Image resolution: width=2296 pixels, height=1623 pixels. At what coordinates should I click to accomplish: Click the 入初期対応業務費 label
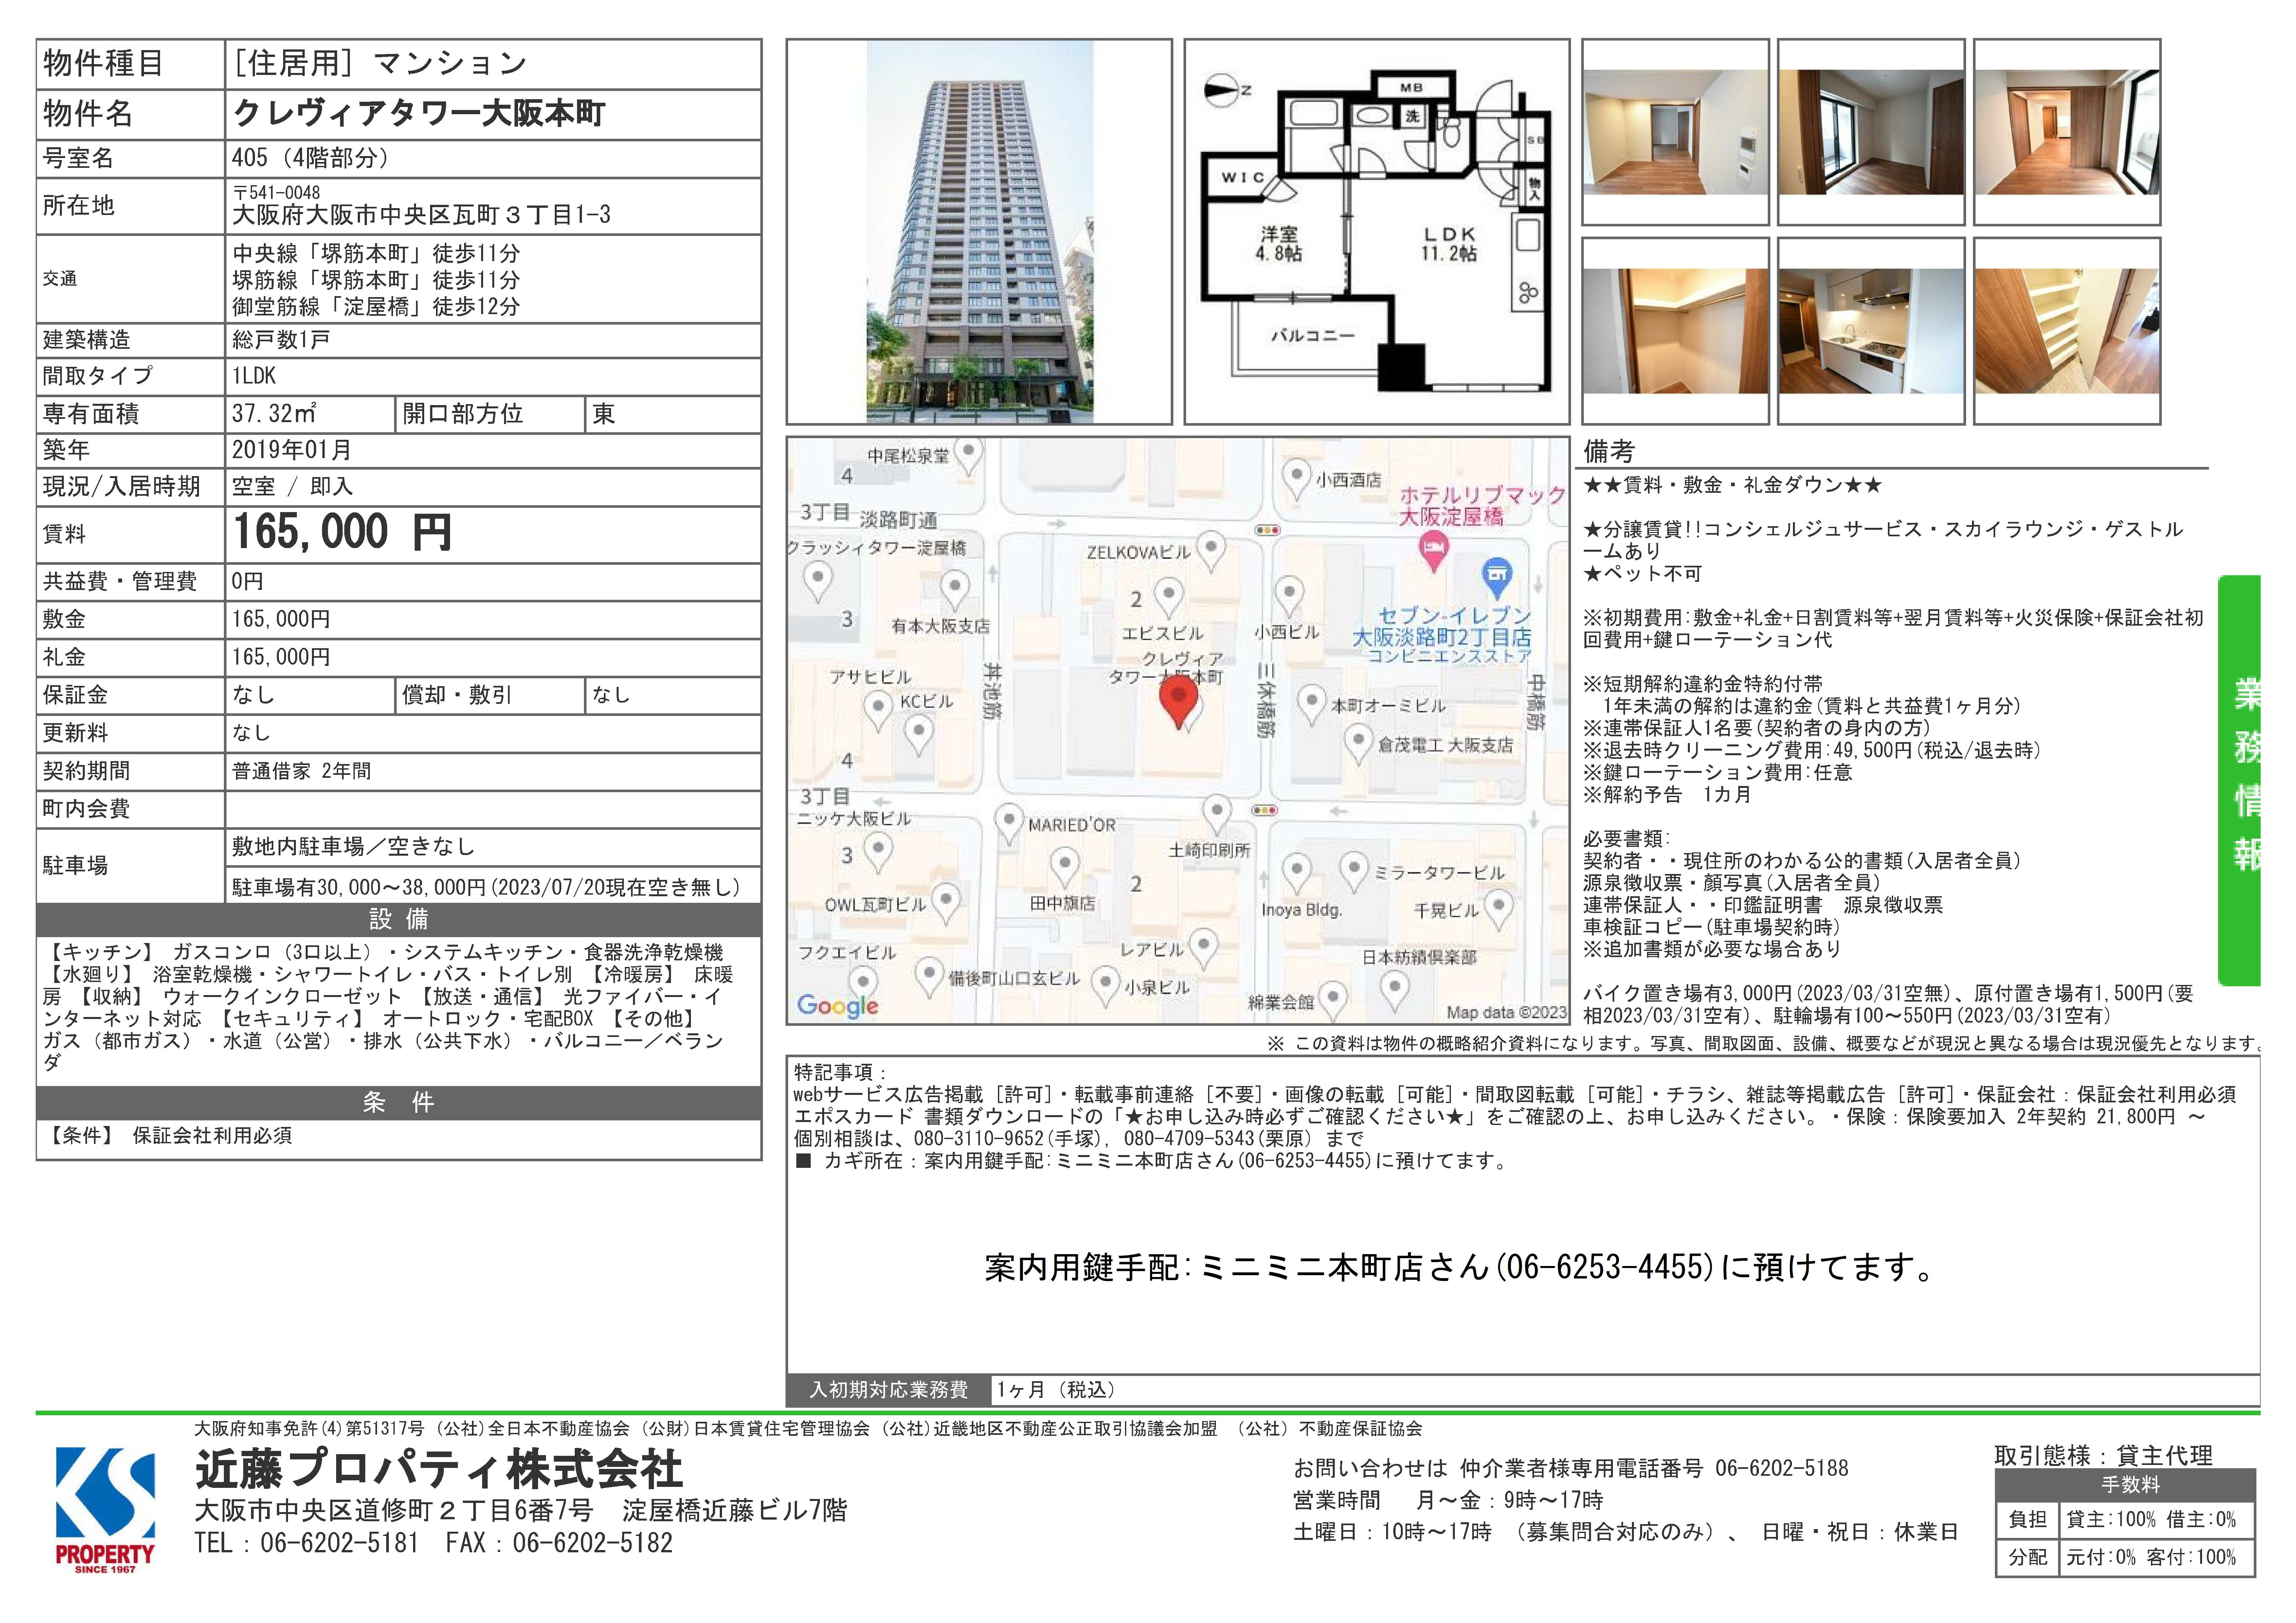pos(888,1390)
